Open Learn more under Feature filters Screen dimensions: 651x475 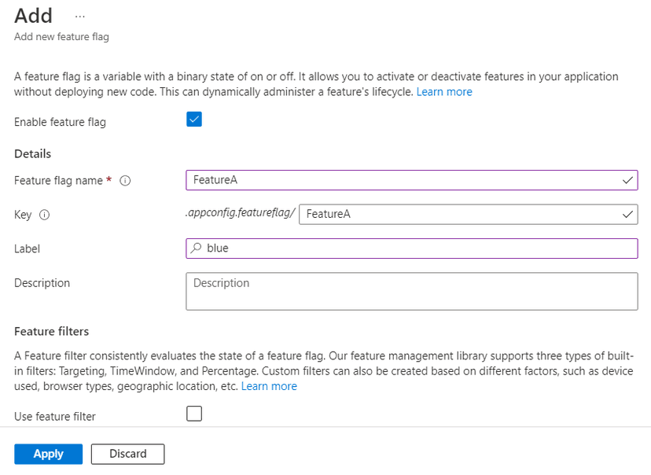269,385
